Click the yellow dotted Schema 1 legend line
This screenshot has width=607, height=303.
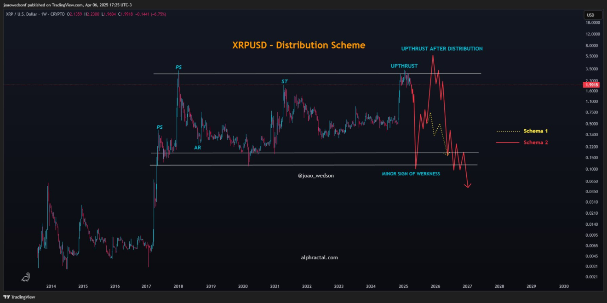point(507,131)
